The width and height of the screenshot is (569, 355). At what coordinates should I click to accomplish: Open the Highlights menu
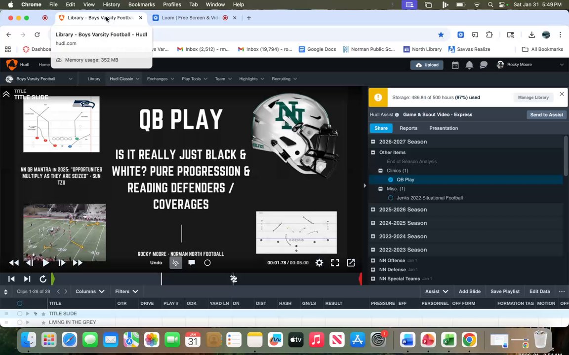tap(251, 79)
